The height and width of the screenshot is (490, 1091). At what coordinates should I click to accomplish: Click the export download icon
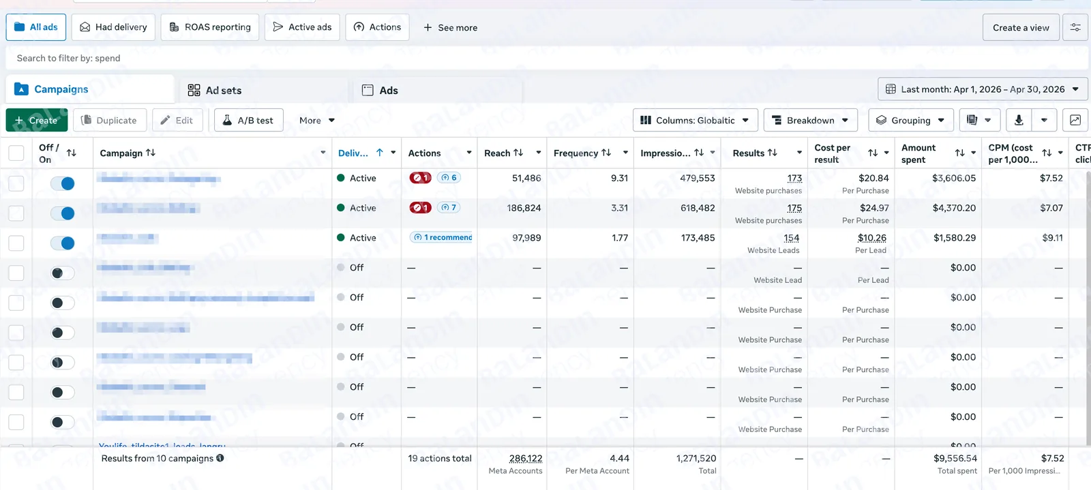click(x=1019, y=121)
